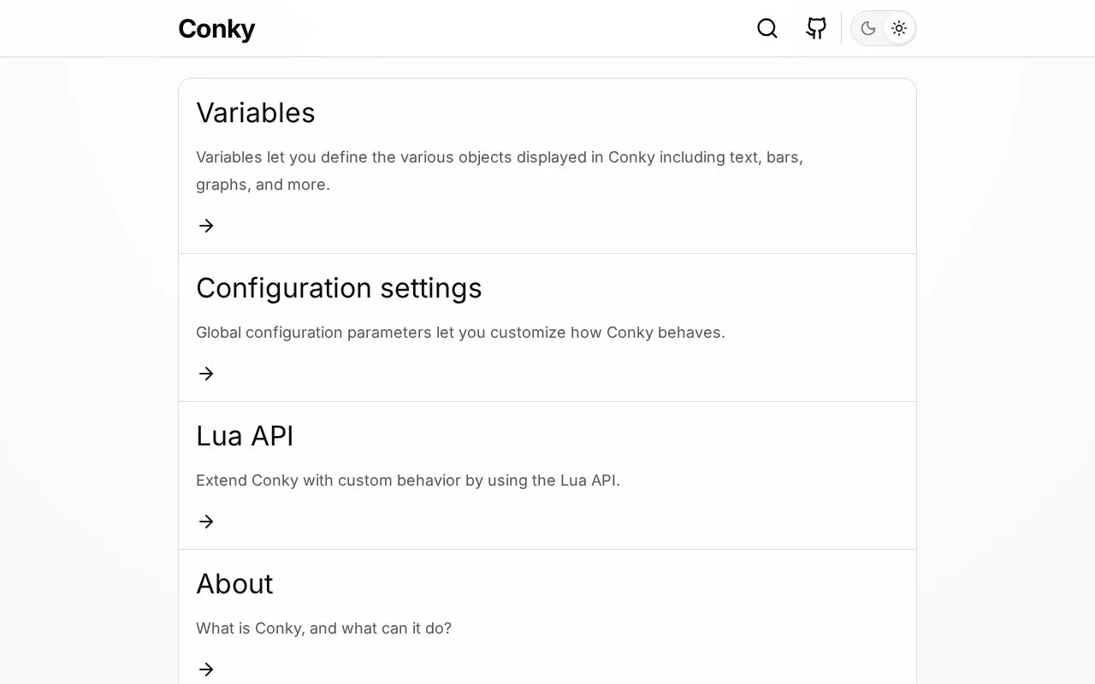Click the text "Extend Conky with custom behavior"
This screenshot has height=684, width=1095.
tap(328, 481)
